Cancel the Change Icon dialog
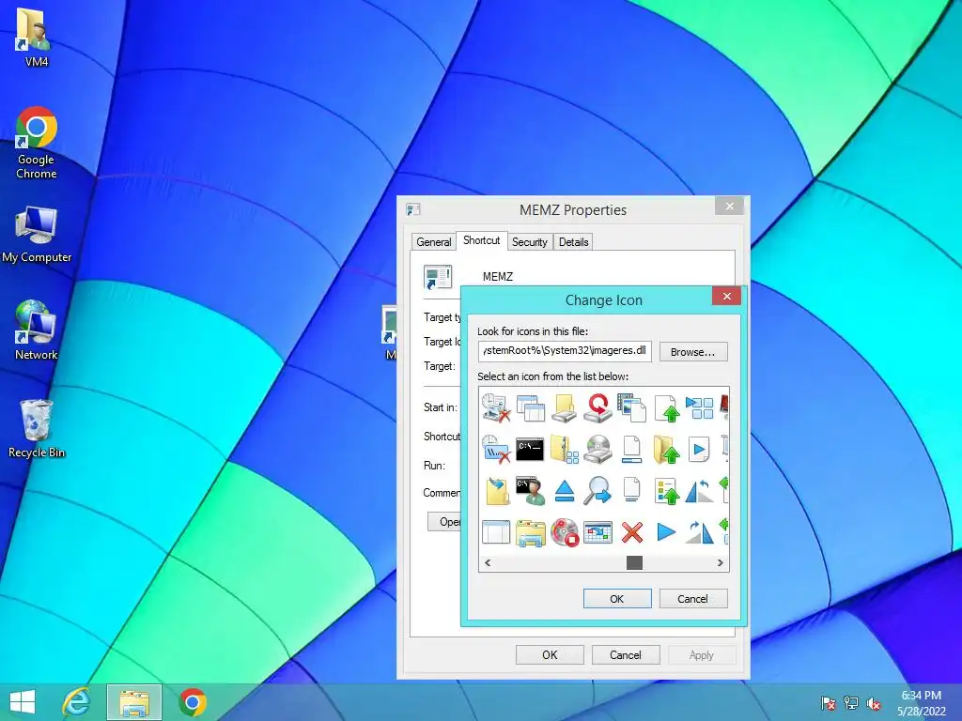The image size is (962, 721). point(693,599)
